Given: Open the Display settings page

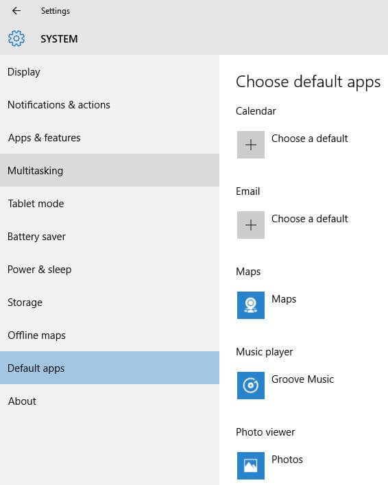Looking at the screenshot, I should (x=110, y=72).
